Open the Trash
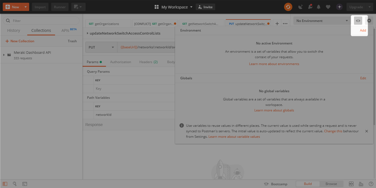The width and height of the screenshot is (376, 188). (x=72, y=41)
